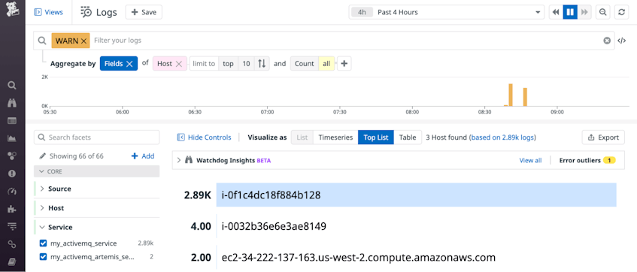Open the monitors exclamation sidebar icon
Image resolution: width=637 pixels, height=272 pixels.
(12, 174)
